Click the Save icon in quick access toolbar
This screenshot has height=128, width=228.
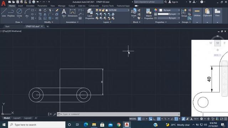[17, 2]
